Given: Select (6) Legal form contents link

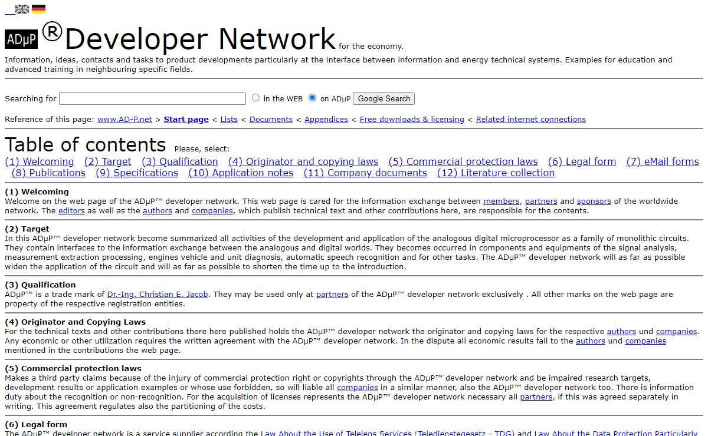Looking at the screenshot, I should [x=582, y=161].
